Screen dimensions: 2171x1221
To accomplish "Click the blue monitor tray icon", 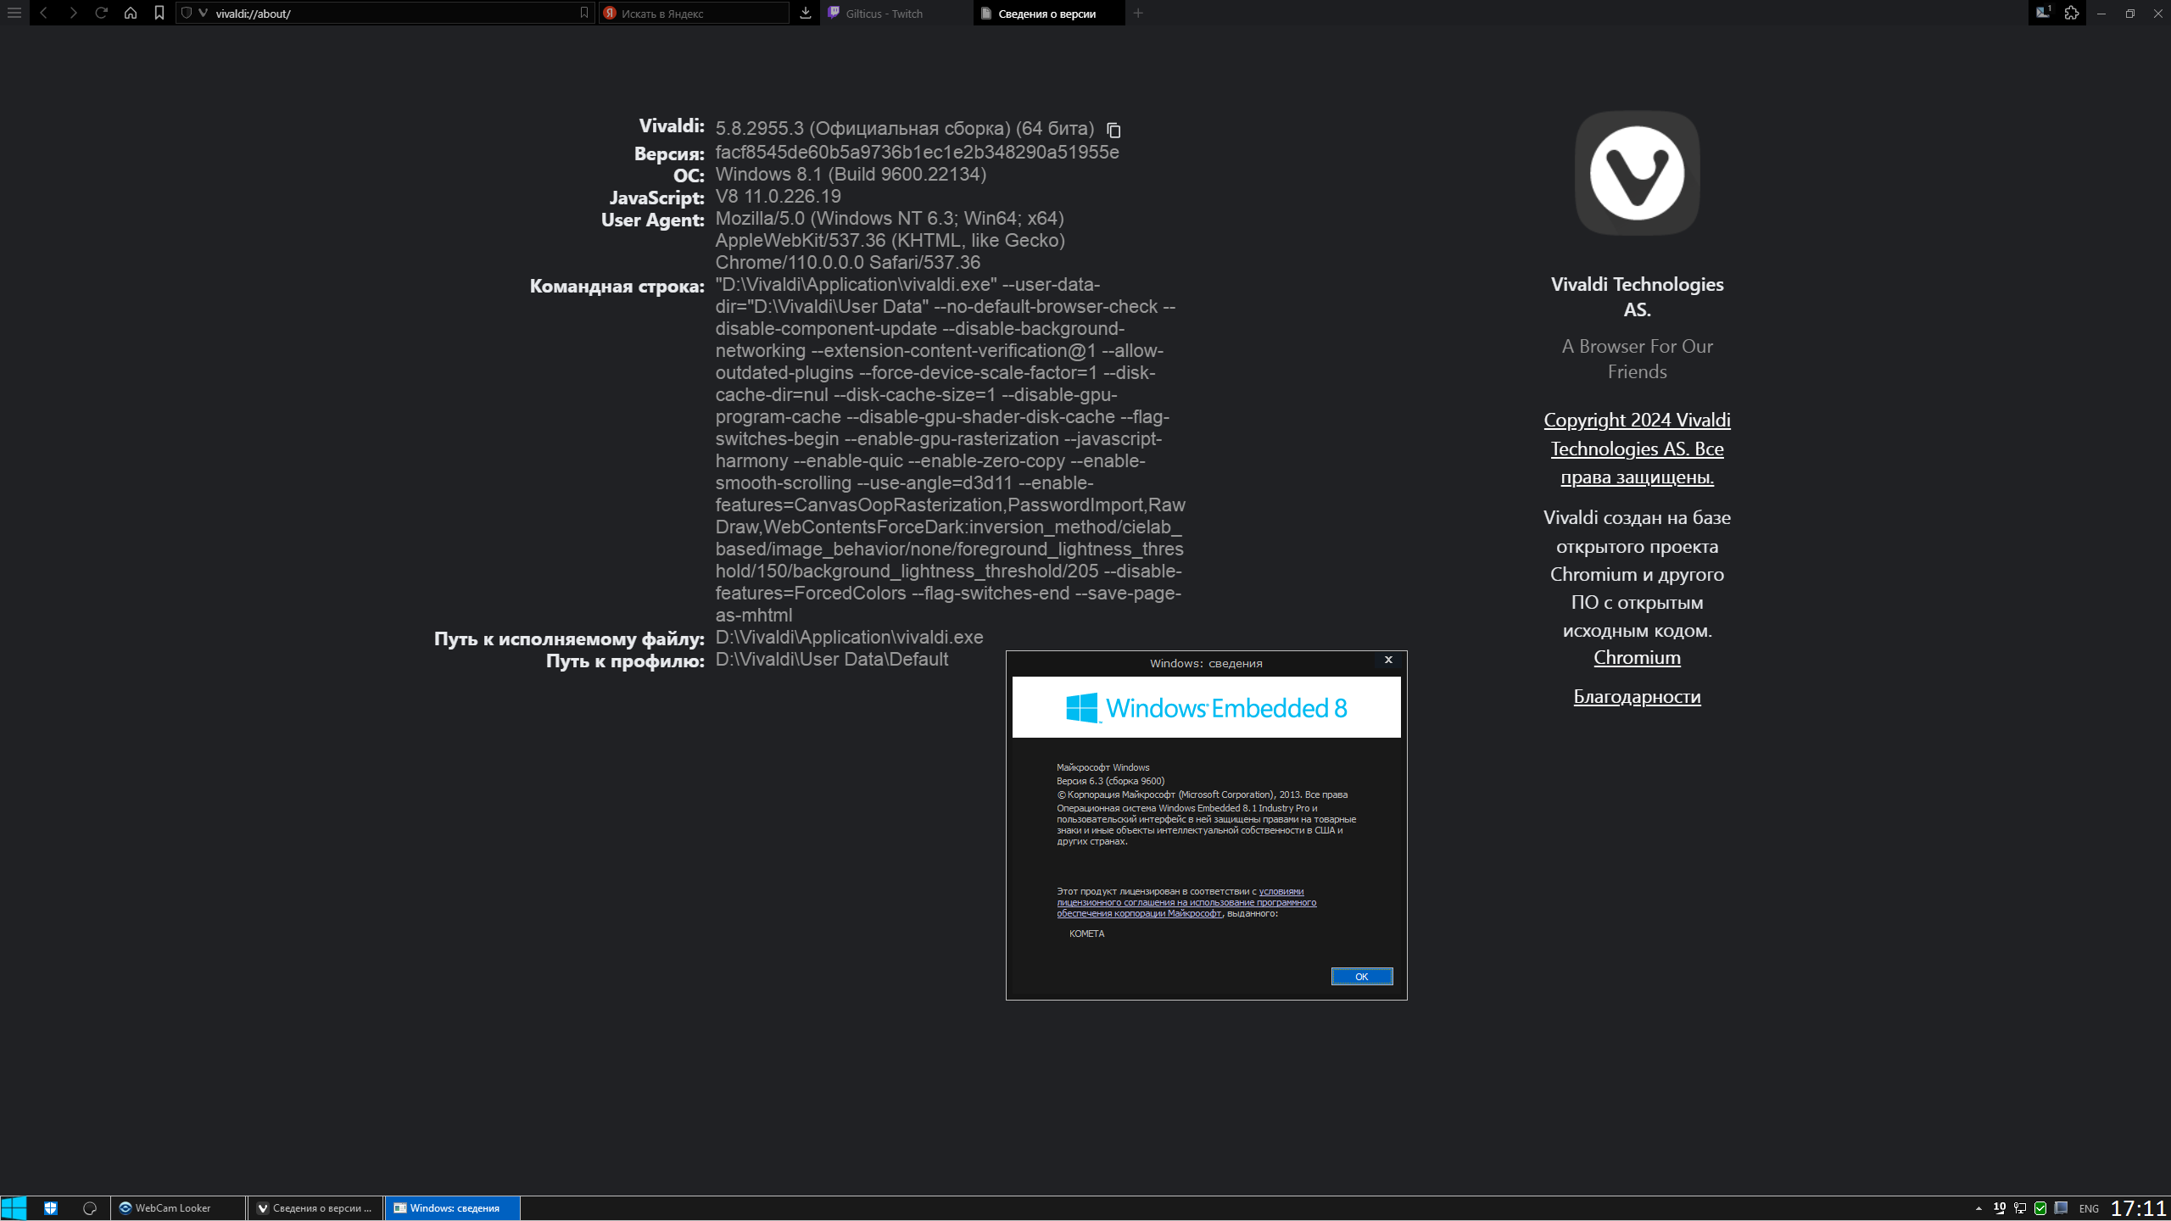I will (x=2061, y=1207).
